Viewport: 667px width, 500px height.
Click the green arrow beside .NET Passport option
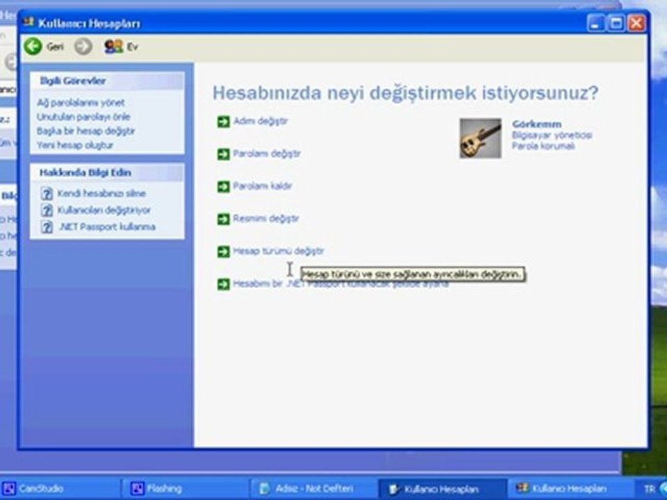coord(223,284)
